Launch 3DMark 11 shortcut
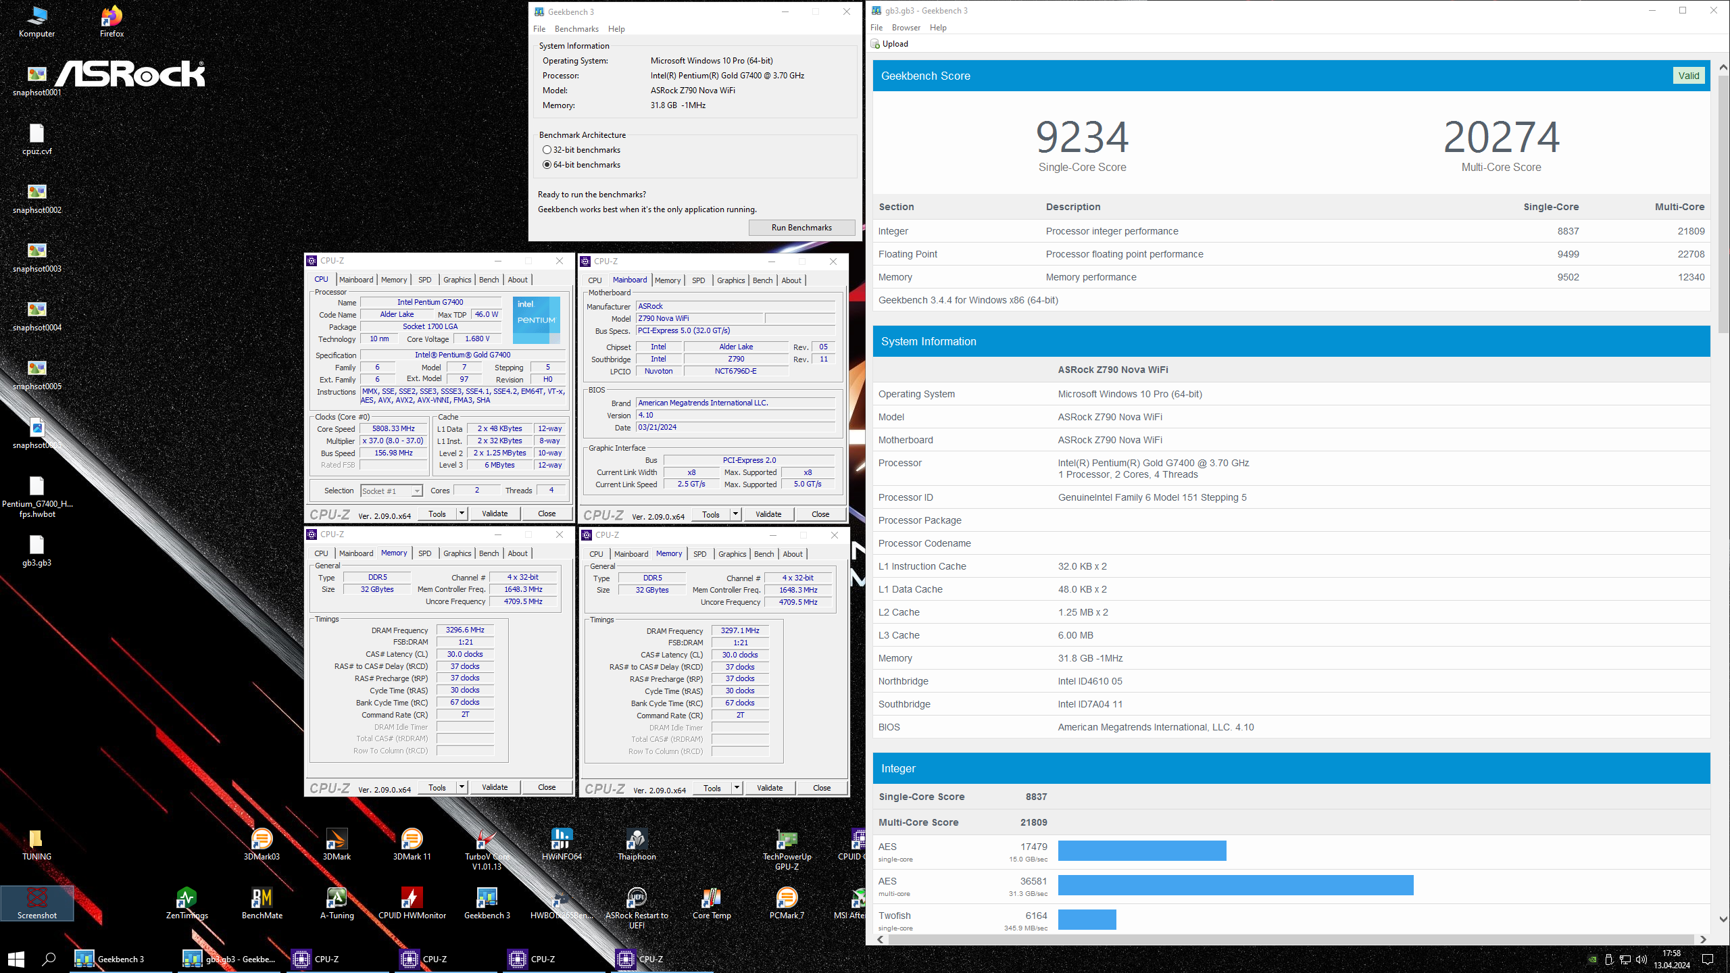The height and width of the screenshot is (973, 1730). (x=412, y=845)
